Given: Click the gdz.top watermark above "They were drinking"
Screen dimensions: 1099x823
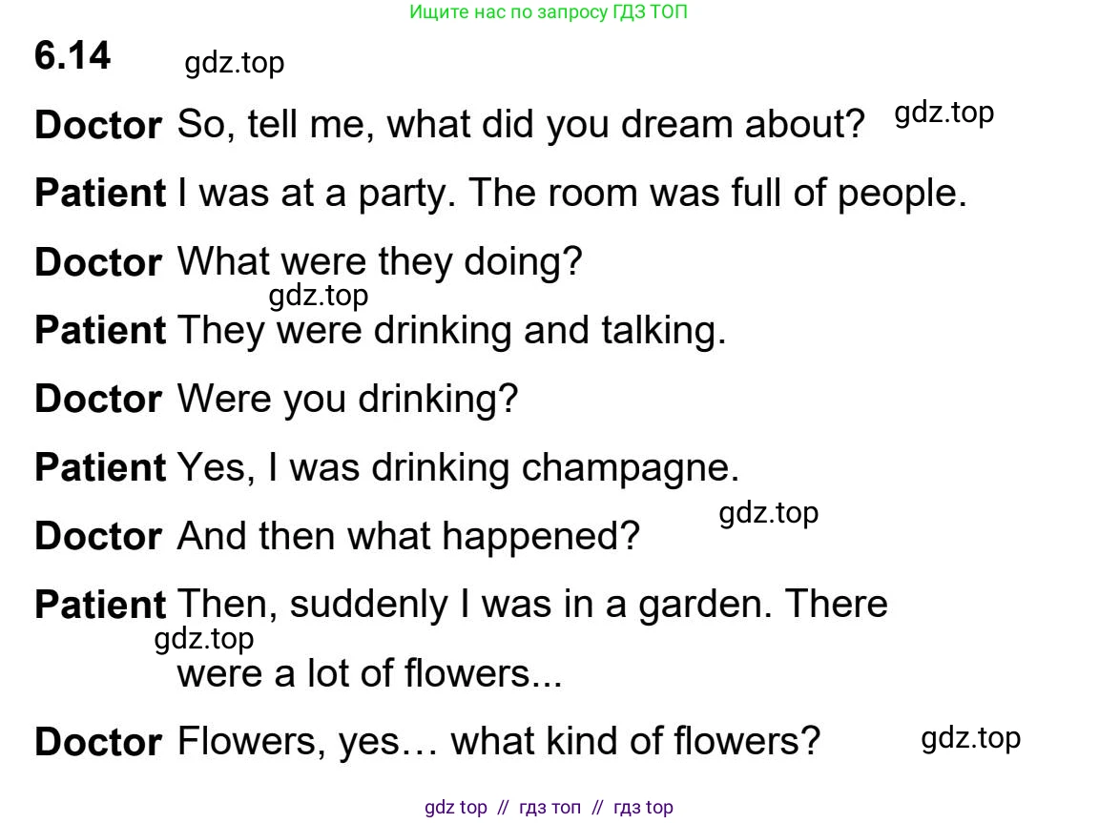Looking at the screenshot, I should (318, 296).
